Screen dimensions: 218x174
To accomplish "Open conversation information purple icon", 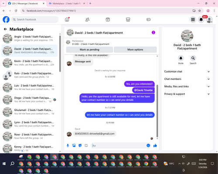I will pyautogui.click(x=153, y=33).
